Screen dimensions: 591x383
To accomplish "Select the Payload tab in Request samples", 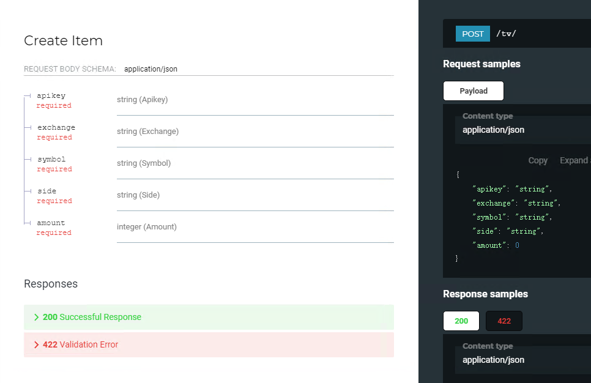I will pyautogui.click(x=474, y=91).
